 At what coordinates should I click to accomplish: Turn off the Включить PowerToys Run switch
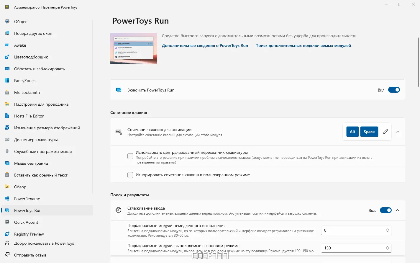pos(394,90)
